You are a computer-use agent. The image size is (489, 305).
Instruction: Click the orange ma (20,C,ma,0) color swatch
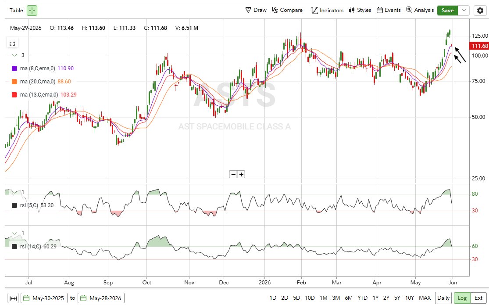click(14, 82)
